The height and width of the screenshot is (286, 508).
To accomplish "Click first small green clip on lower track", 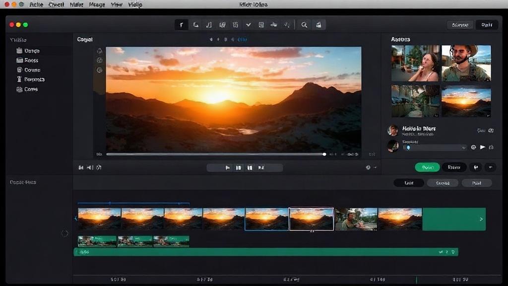I will pyautogui.click(x=97, y=242).
